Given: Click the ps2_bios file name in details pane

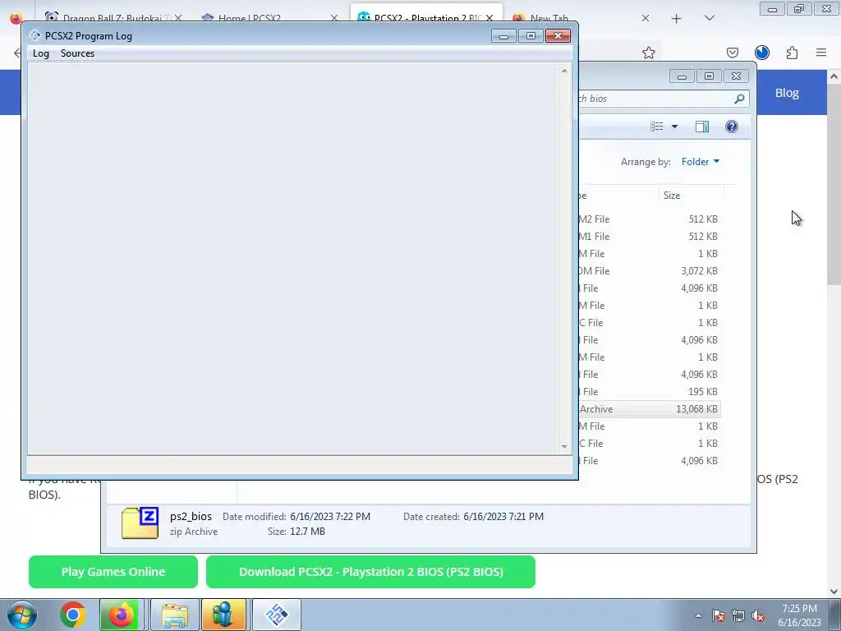Looking at the screenshot, I should (x=191, y=516).
